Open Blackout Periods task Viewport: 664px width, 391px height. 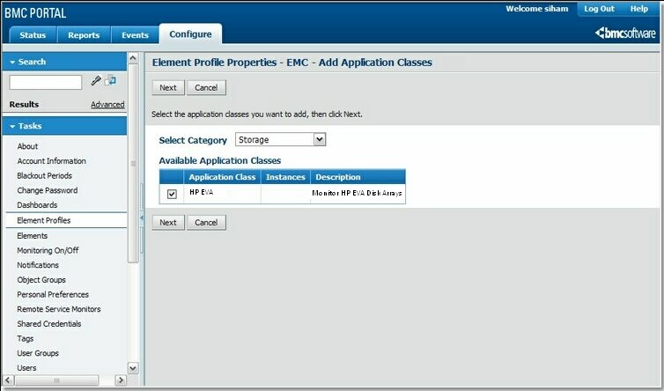tap(44, 175)
